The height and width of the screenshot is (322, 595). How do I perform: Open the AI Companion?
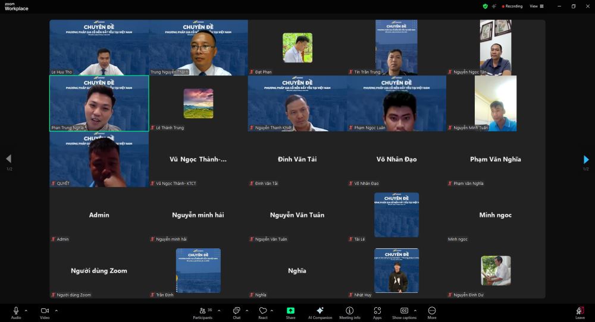[x=320, y=311]
